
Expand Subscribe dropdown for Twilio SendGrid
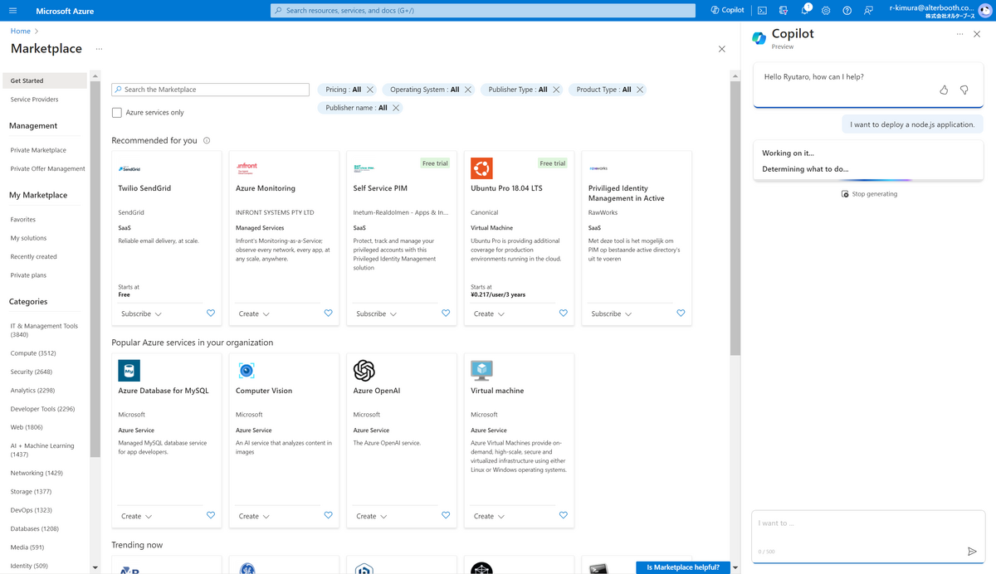tap(141, 314)
